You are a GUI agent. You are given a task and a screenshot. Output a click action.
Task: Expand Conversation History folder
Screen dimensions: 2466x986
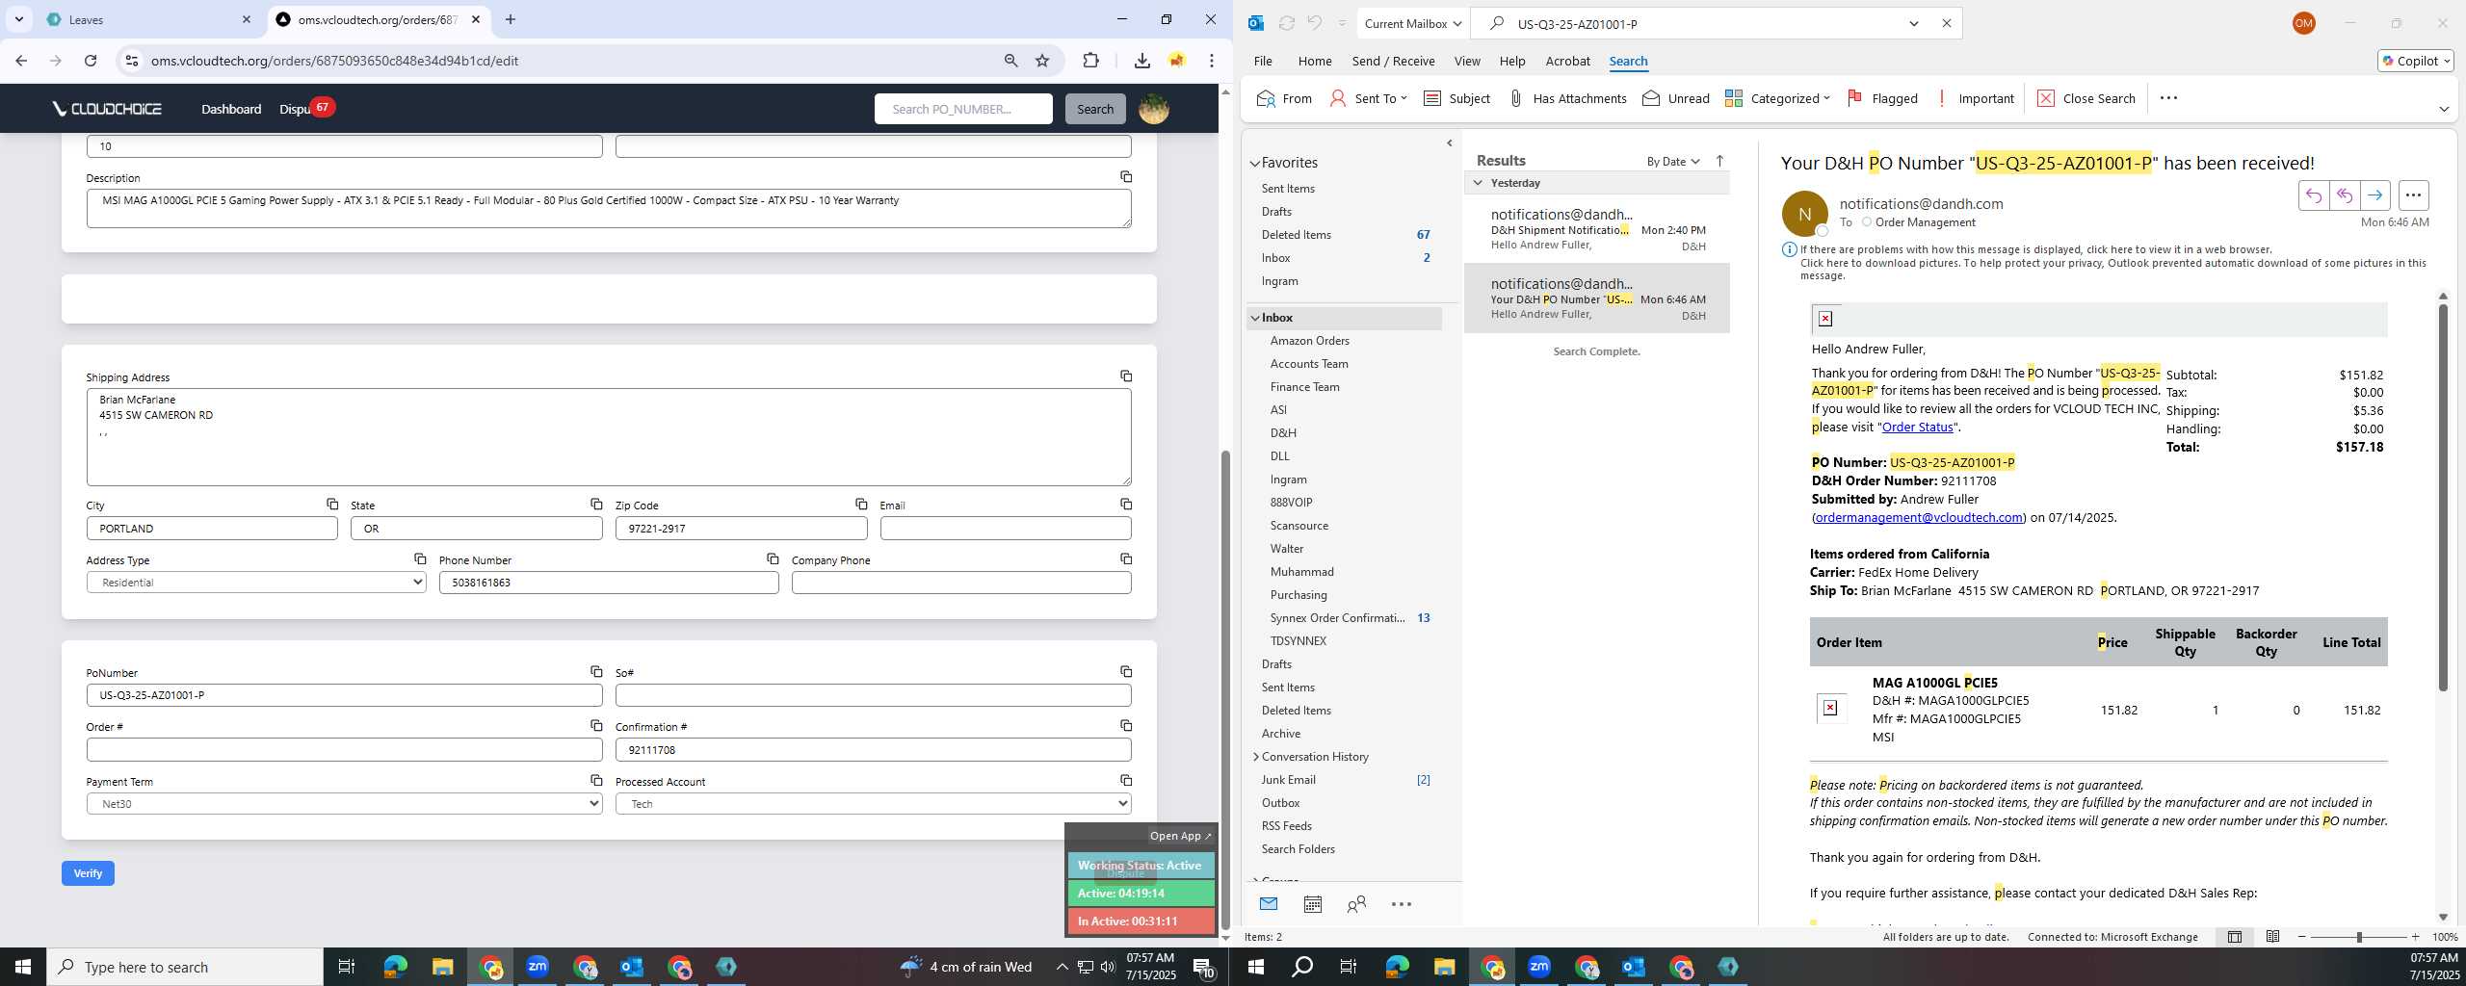[x=1255, y=757]
